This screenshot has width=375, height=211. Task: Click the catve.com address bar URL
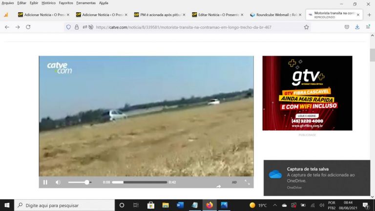coord(184,27)
